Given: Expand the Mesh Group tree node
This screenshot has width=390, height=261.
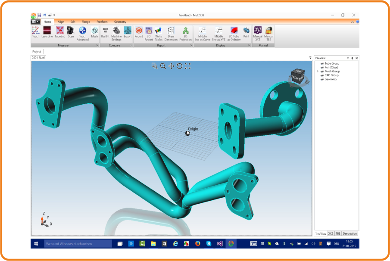Looking at the screenshot, I should pos(318,71).
